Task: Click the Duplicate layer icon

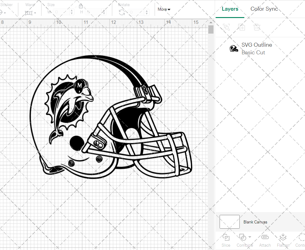Action: coord(242,27)
